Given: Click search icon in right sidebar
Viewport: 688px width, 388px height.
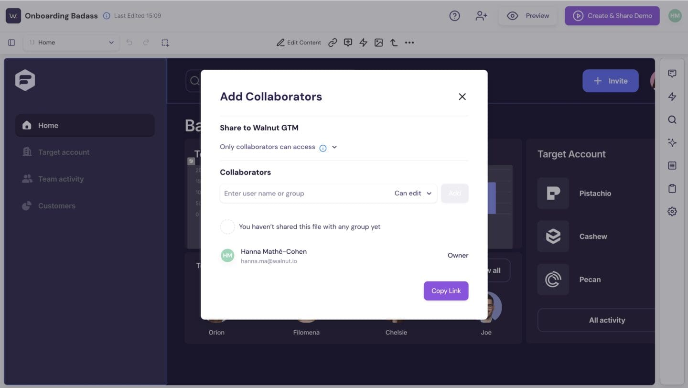Looking at the screenshot, I should [672, 119].
